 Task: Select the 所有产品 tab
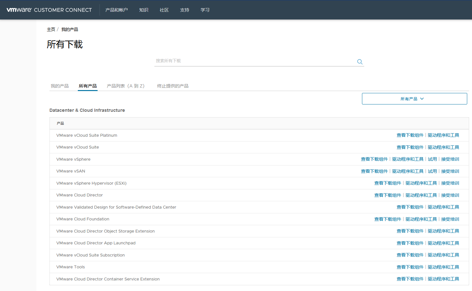tap(88, 86)
